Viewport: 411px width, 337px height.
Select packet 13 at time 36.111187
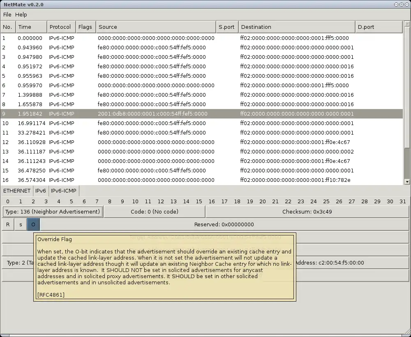[x=201, y=151]
